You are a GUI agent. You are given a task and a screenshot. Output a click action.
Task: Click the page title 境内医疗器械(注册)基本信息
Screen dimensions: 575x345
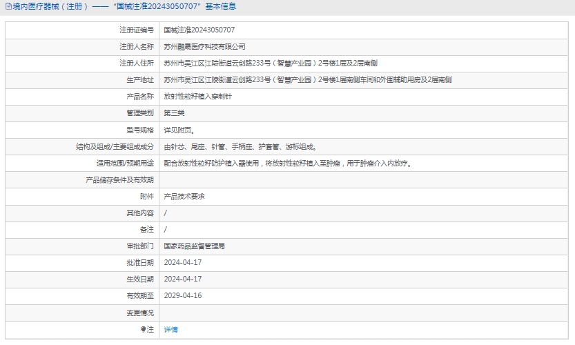(x=124, y=7)
